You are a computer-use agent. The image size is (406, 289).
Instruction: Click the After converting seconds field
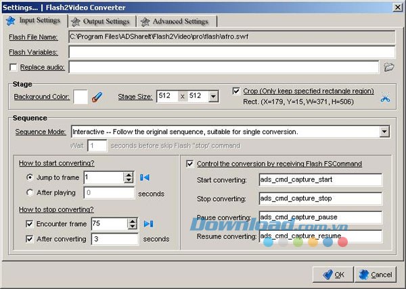click(x=115, y=239)
